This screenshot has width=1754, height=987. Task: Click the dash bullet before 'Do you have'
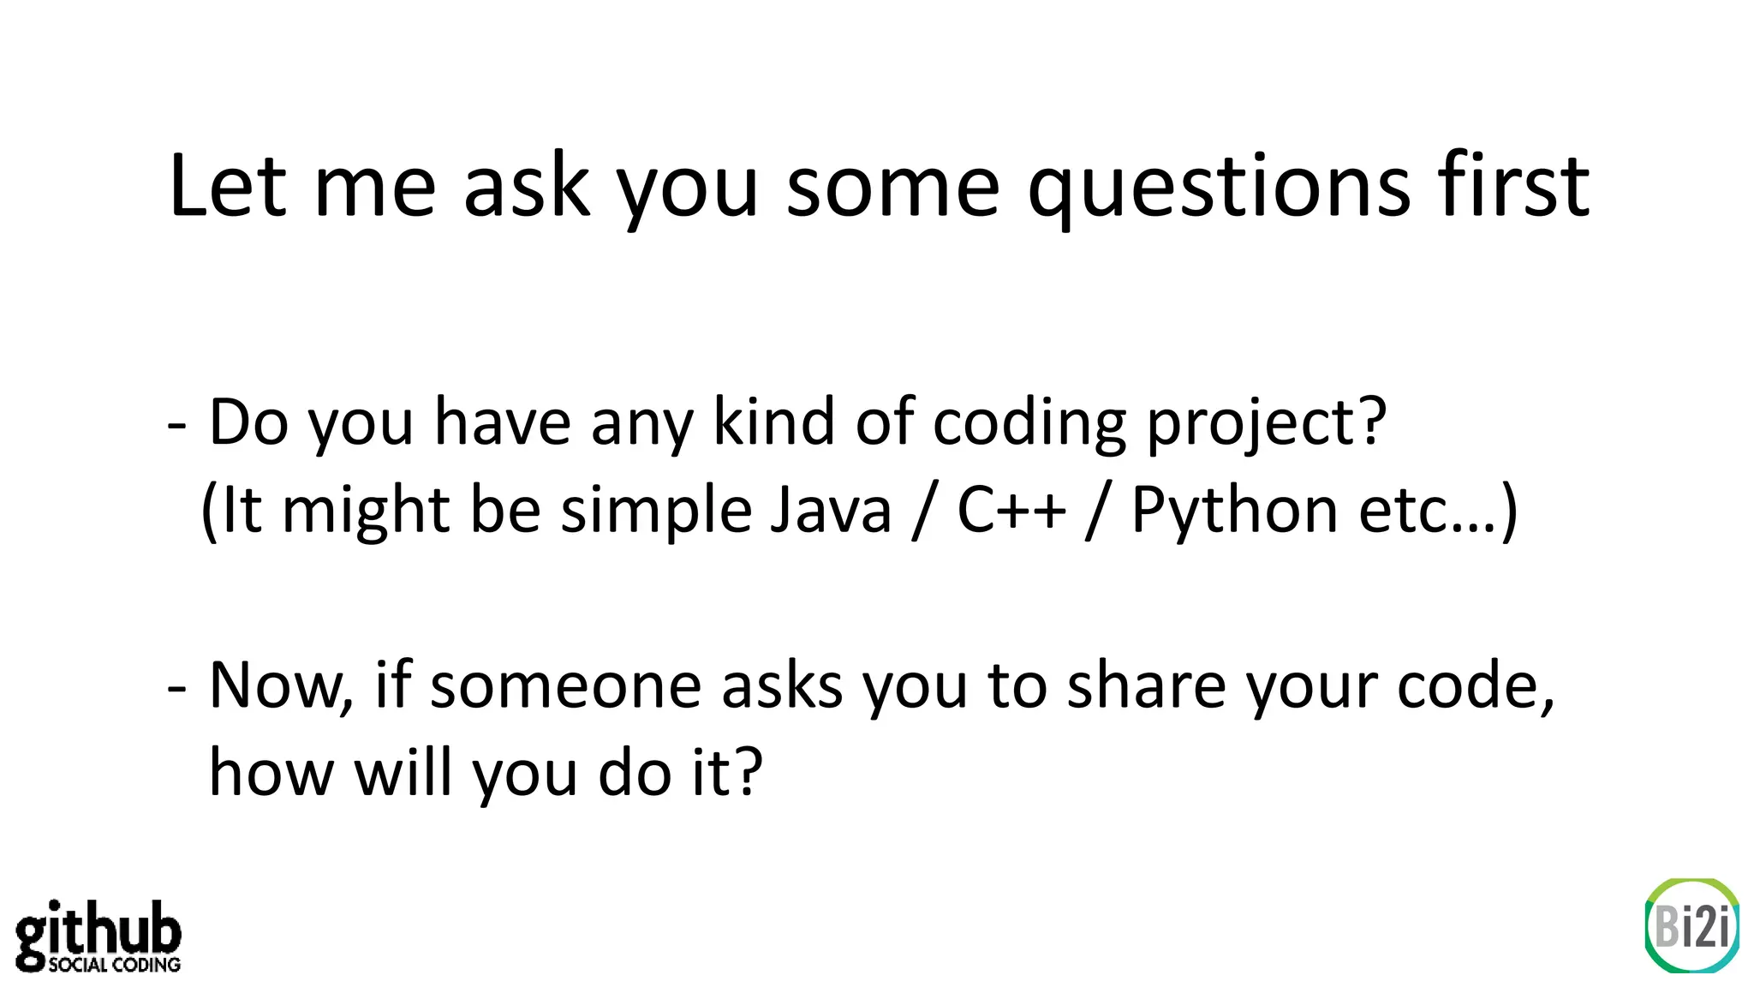coord(176,426)
